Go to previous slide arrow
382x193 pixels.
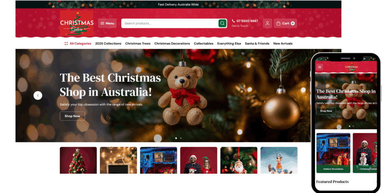(38, 96)
